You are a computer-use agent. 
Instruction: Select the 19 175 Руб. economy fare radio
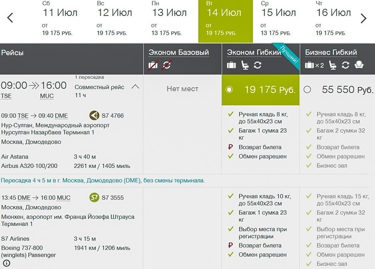point(229,90)
